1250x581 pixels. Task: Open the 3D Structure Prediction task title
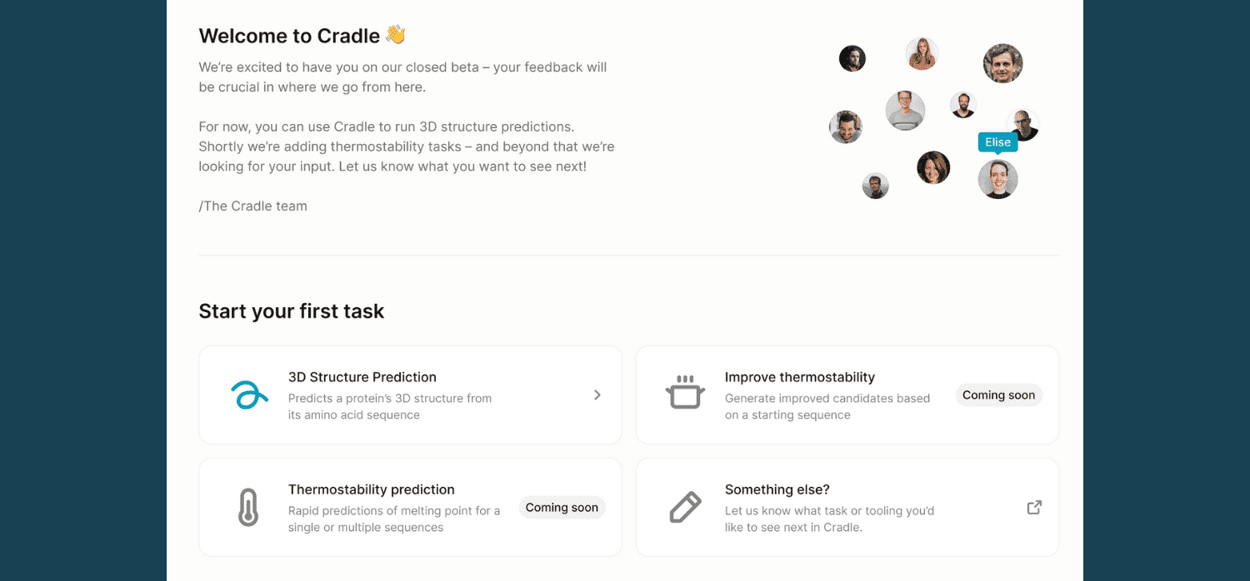click(362, 377)
